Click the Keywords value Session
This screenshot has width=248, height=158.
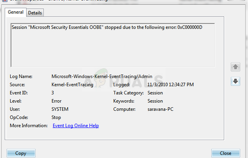click(155, 101)
